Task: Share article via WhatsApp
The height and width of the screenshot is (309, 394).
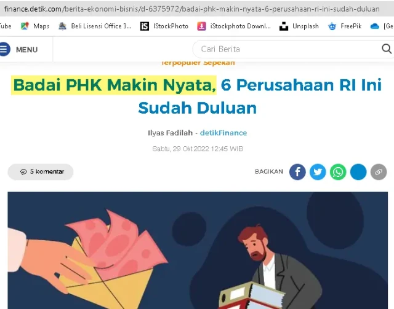Action: point(338,172)
